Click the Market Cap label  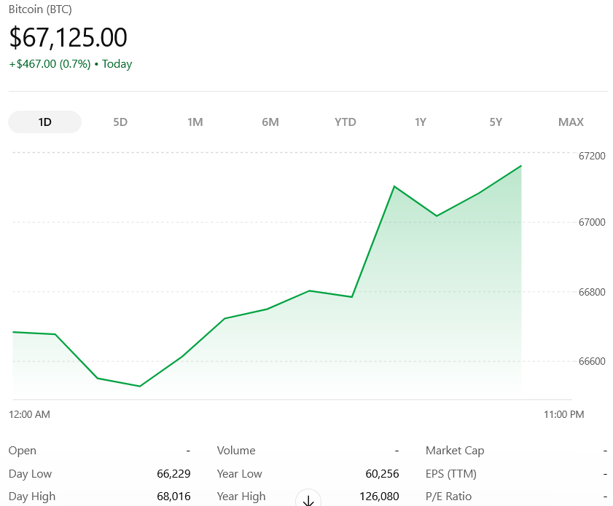(455, 451)
